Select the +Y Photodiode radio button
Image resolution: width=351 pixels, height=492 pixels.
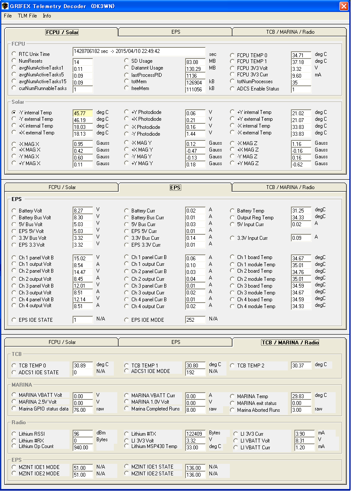[x=126, y=112]
